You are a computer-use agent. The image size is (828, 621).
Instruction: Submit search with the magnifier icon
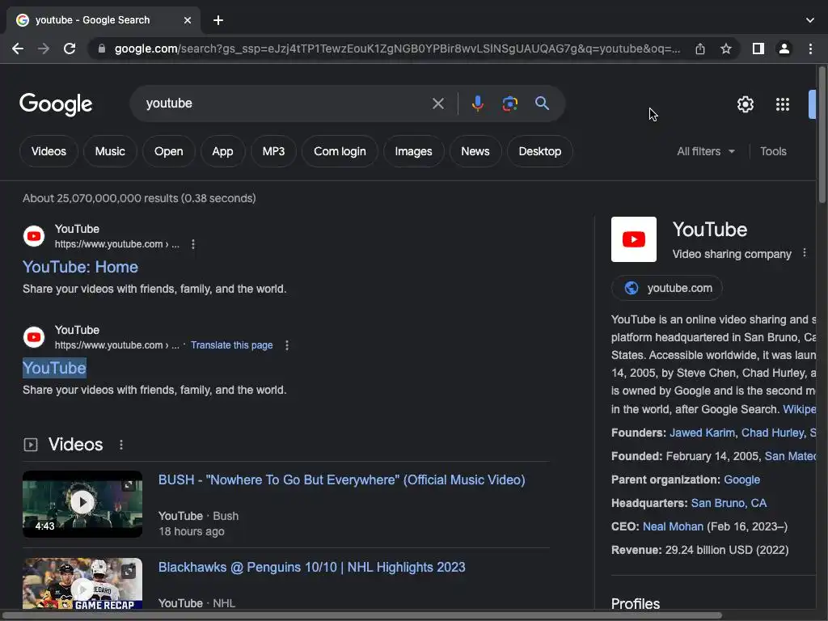542,103
